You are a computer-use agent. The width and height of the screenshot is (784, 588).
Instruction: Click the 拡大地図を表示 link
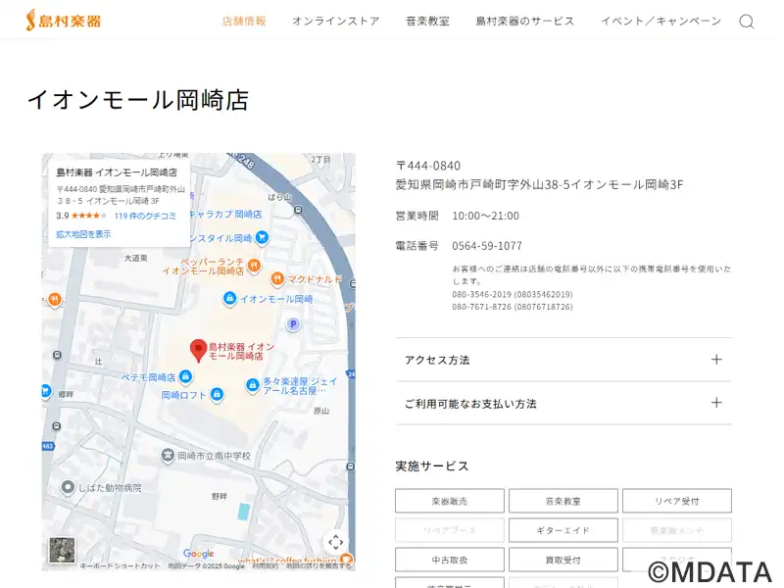(x=83, y=234)
